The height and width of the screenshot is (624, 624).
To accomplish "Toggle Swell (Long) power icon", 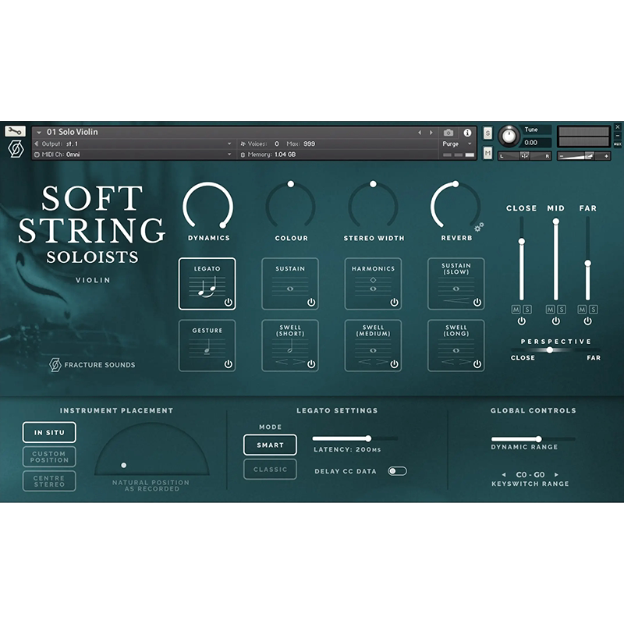I will coord(477,363).
